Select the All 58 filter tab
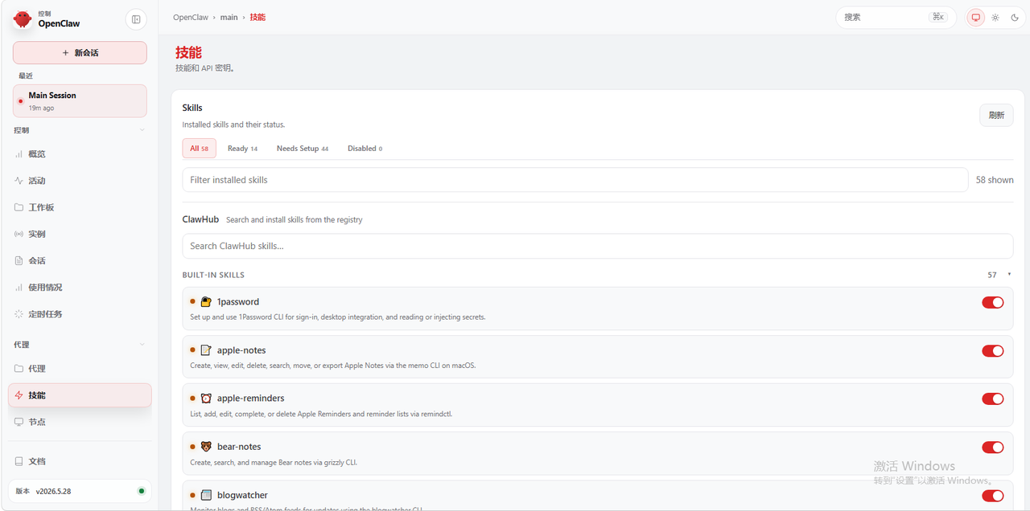Screen dimensions: 1030x511 pos(199,149)
